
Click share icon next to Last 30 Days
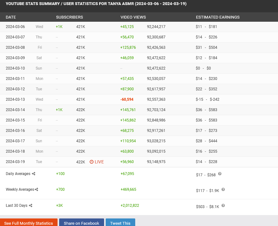click(x=31, y=206)
